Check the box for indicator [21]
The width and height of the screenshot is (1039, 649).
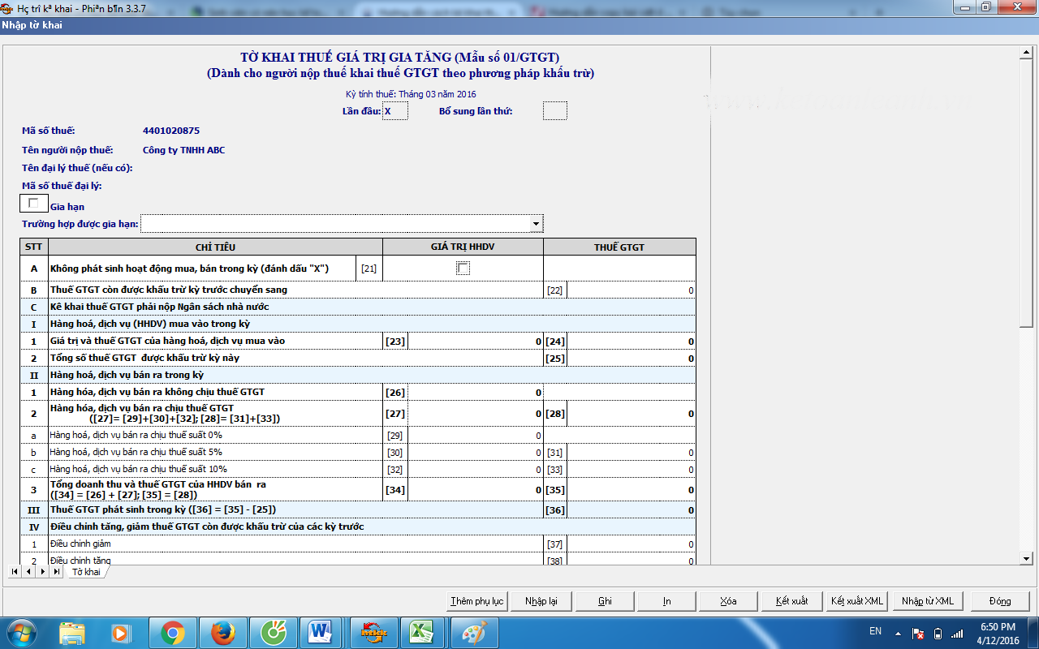click(x=463, y=269)
